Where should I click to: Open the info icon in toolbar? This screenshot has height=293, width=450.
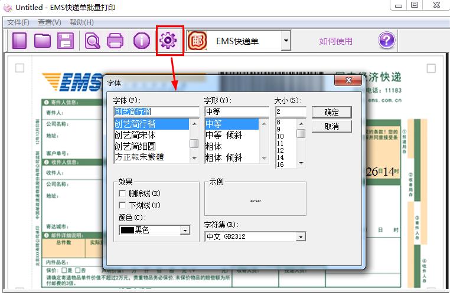click(141, 41)
